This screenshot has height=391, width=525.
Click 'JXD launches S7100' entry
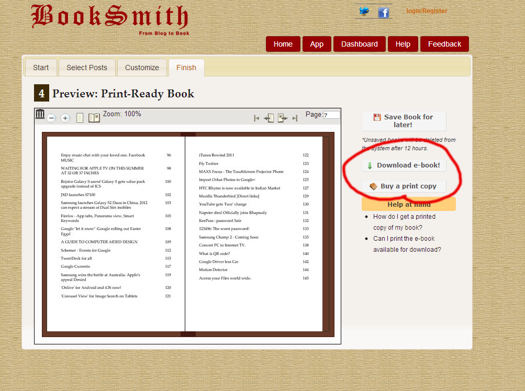tap(77, 195)
